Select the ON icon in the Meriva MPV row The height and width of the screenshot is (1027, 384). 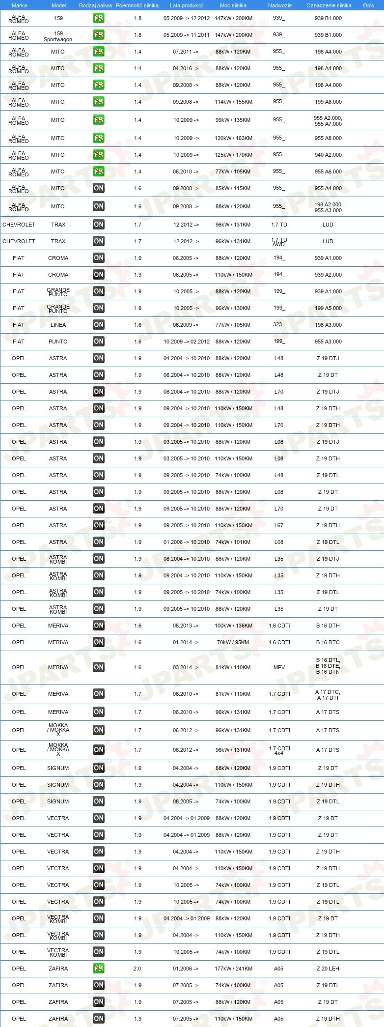[x=98, y=667]
